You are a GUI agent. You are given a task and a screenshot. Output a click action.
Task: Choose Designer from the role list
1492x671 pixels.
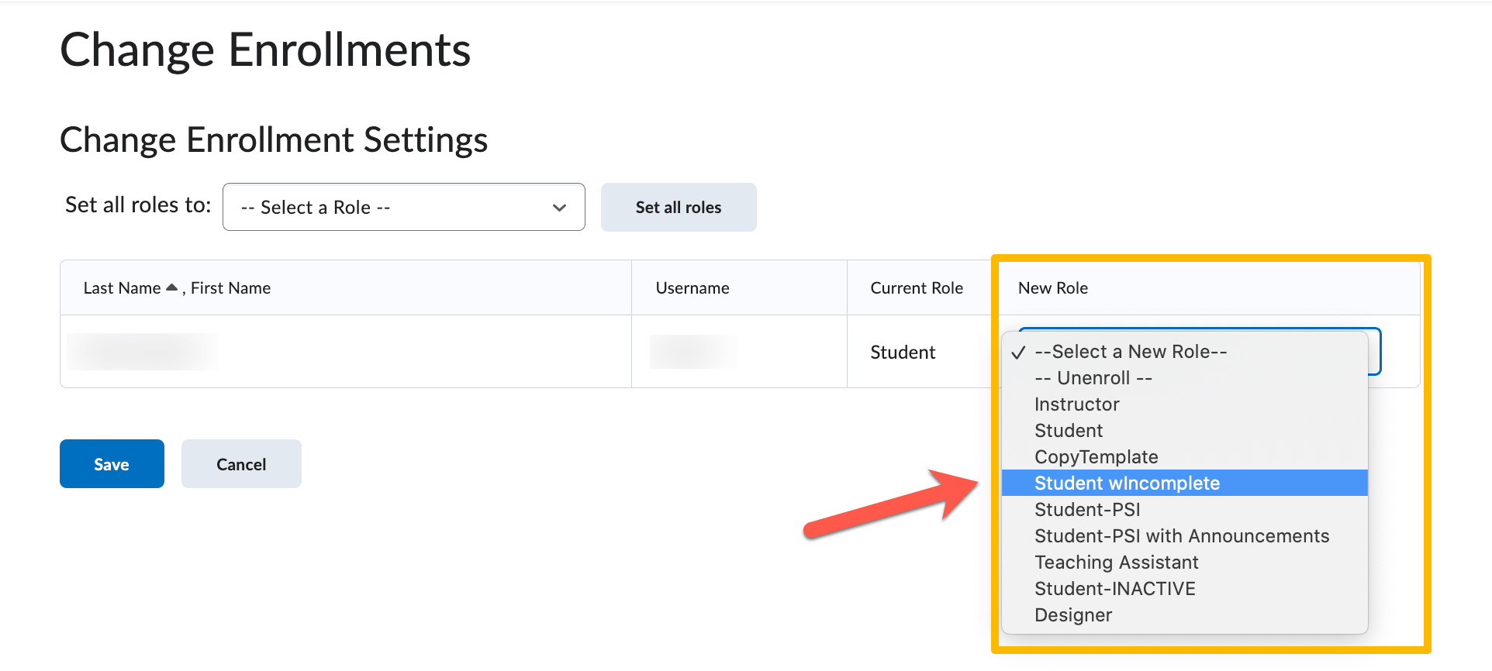(1073, 615)
